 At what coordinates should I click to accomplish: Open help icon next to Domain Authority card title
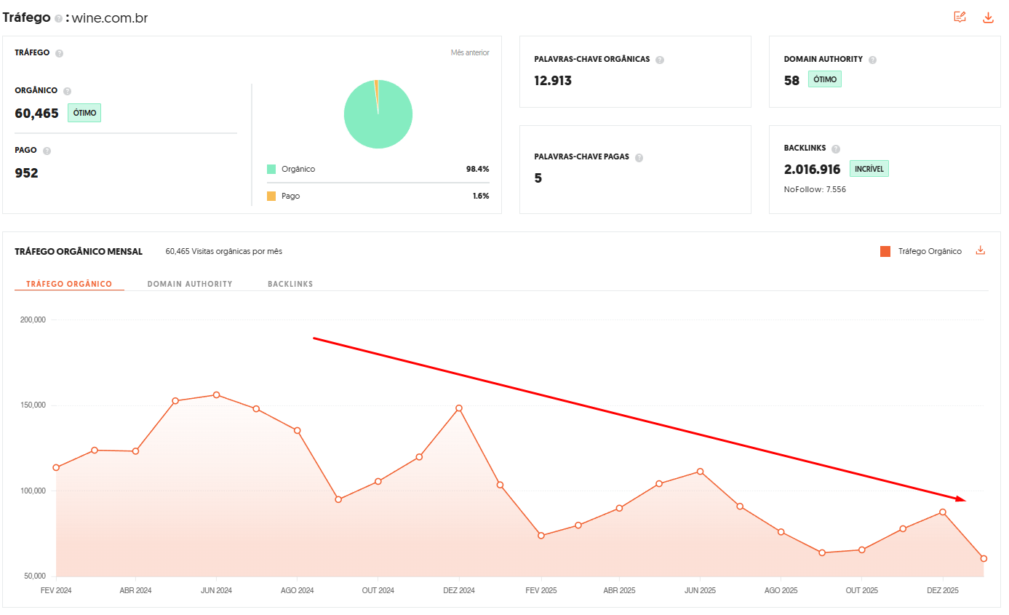(872, 60)
